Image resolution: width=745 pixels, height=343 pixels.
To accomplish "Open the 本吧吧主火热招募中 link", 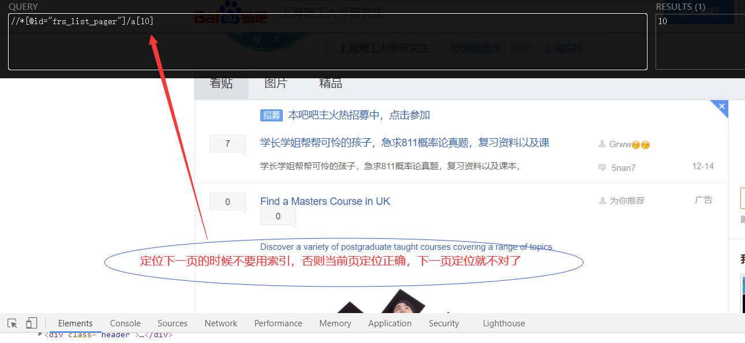I will [359, 115].
